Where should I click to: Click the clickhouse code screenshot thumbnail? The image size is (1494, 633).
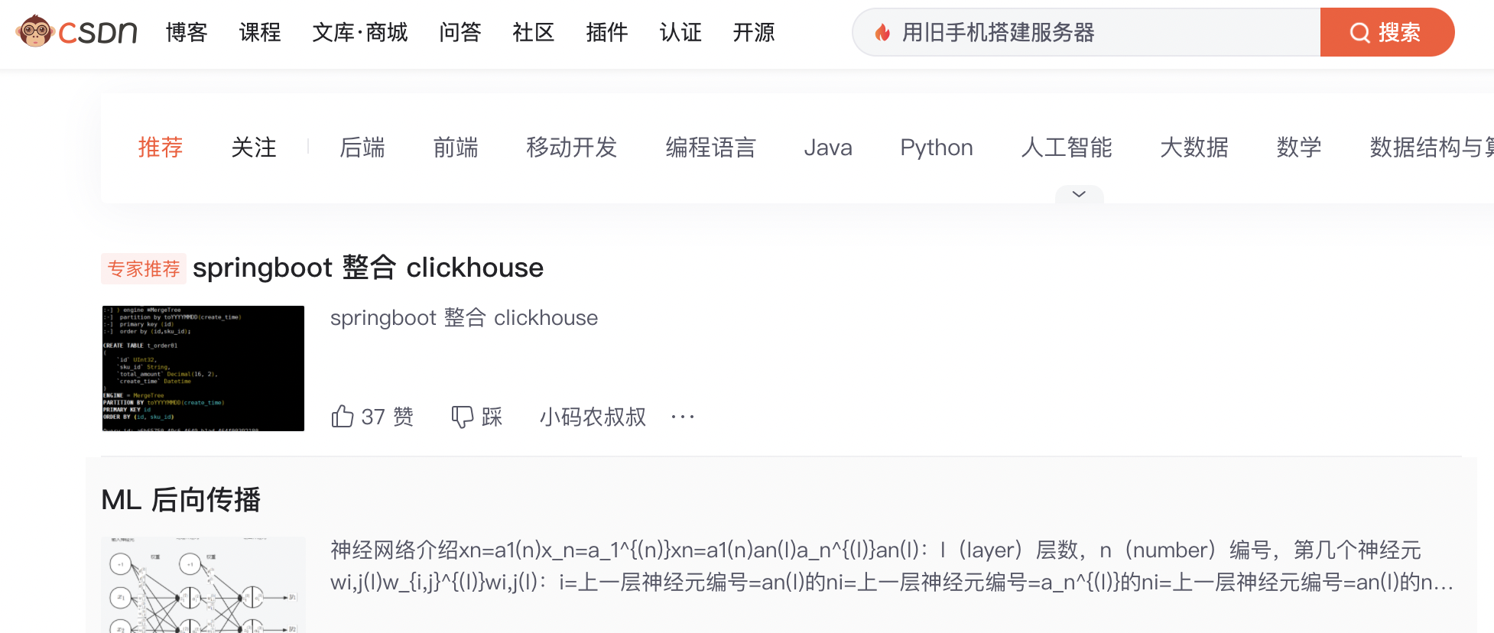pos(203,368)
